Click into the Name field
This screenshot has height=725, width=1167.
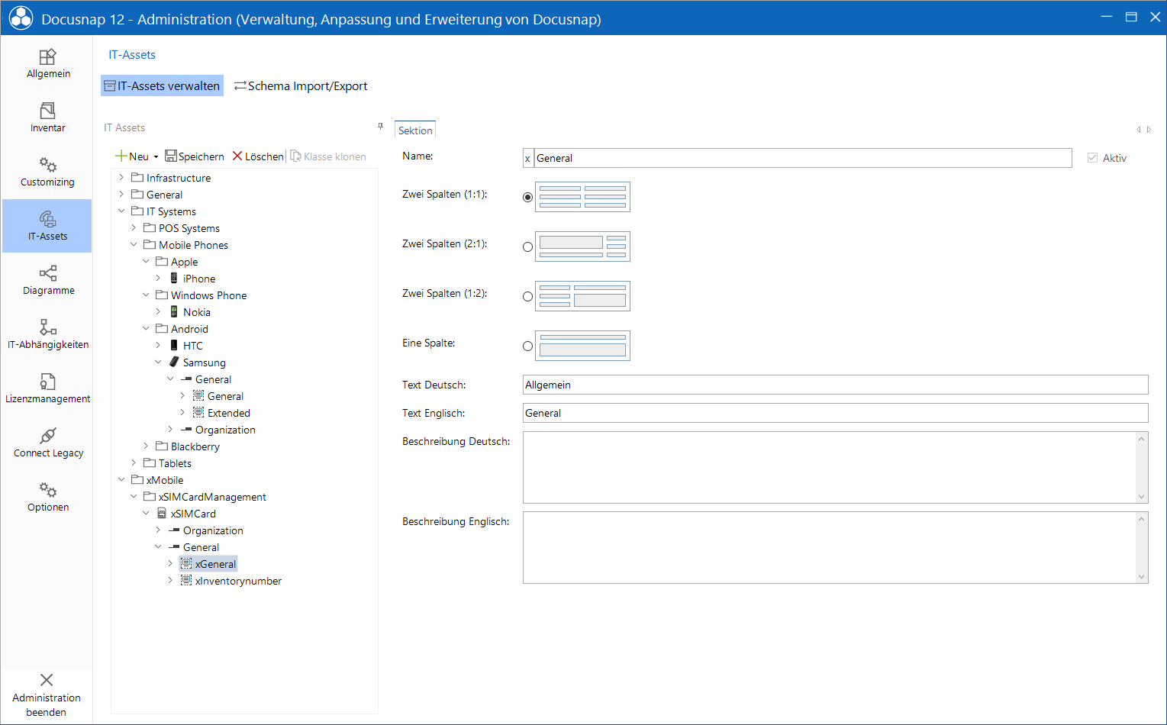(803, 158)
